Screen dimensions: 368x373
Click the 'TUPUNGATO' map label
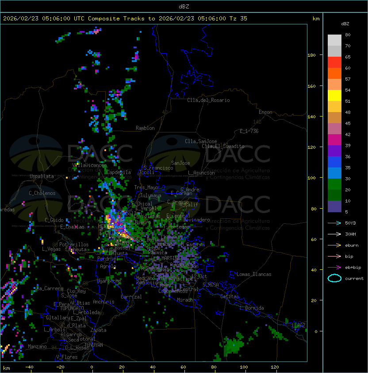(x=72, y=308)
